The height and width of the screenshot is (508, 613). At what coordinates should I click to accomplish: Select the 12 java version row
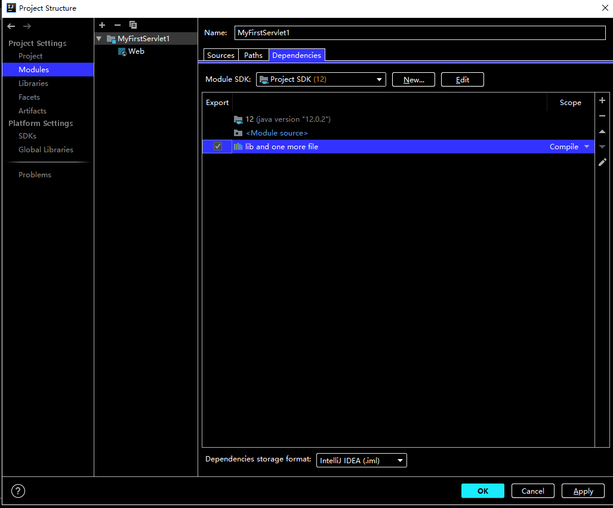[x=398, y=119]
